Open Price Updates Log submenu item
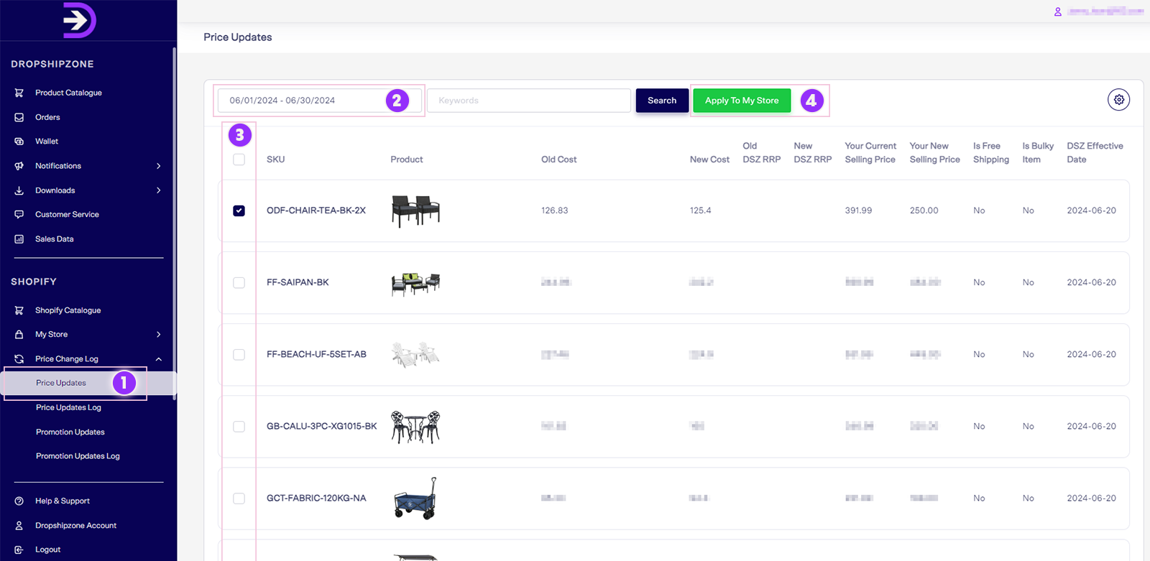Image resolution: width=1150 pixels, height=561 pixels. (x=68, y=407)
